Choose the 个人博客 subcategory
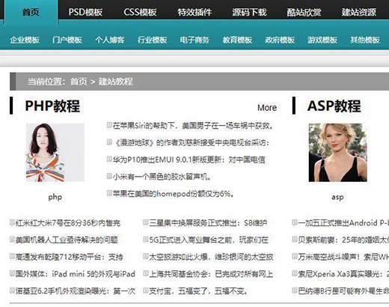Screen dimensions: 389x307 coord(110,40)
